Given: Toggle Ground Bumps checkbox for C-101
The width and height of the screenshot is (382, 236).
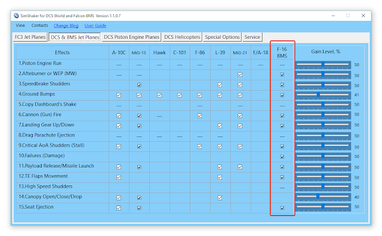Looking at the screenshot, I should [179, 95].
